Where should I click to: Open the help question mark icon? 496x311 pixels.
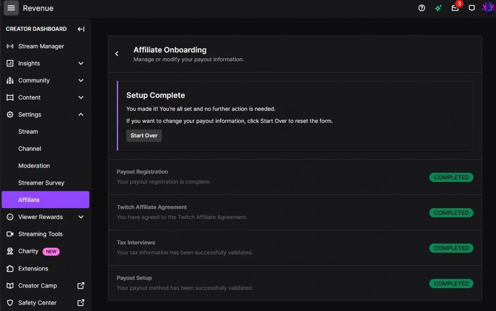pyautogui.click(x=422, y=8)
